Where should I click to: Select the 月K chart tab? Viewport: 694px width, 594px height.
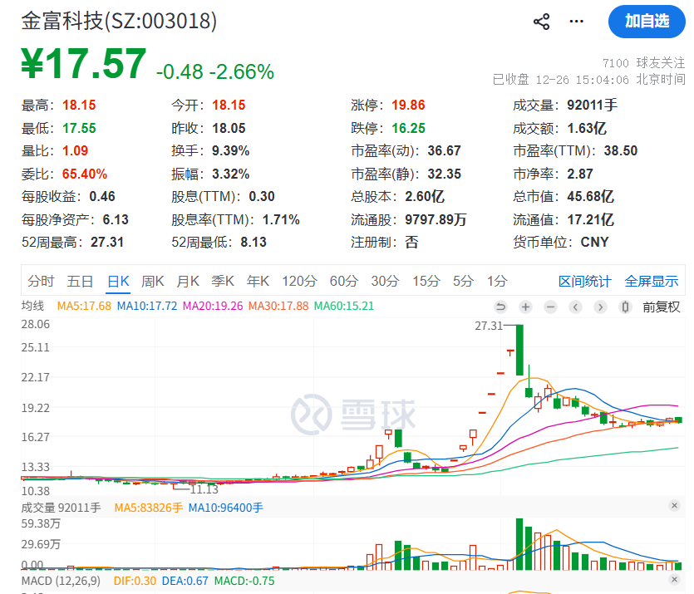(x=188, y=281)
